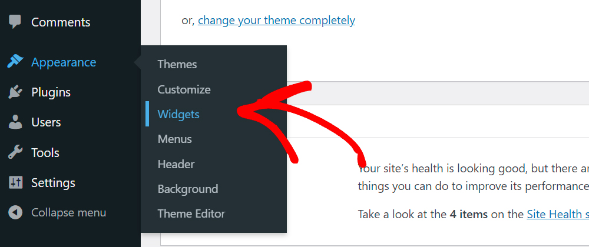Viewport: 589px width, 247px height.
Task: Go to Menus under Appearance
Action: [175, 139]
